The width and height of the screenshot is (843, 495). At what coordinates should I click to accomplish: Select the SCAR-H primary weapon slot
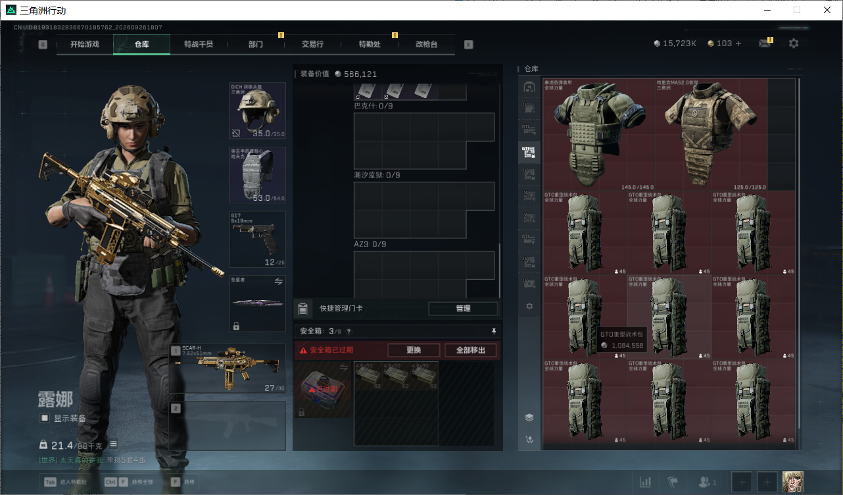[228, 369]
